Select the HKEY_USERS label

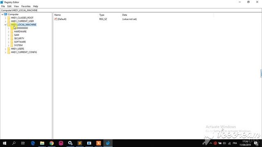point(18,49)
